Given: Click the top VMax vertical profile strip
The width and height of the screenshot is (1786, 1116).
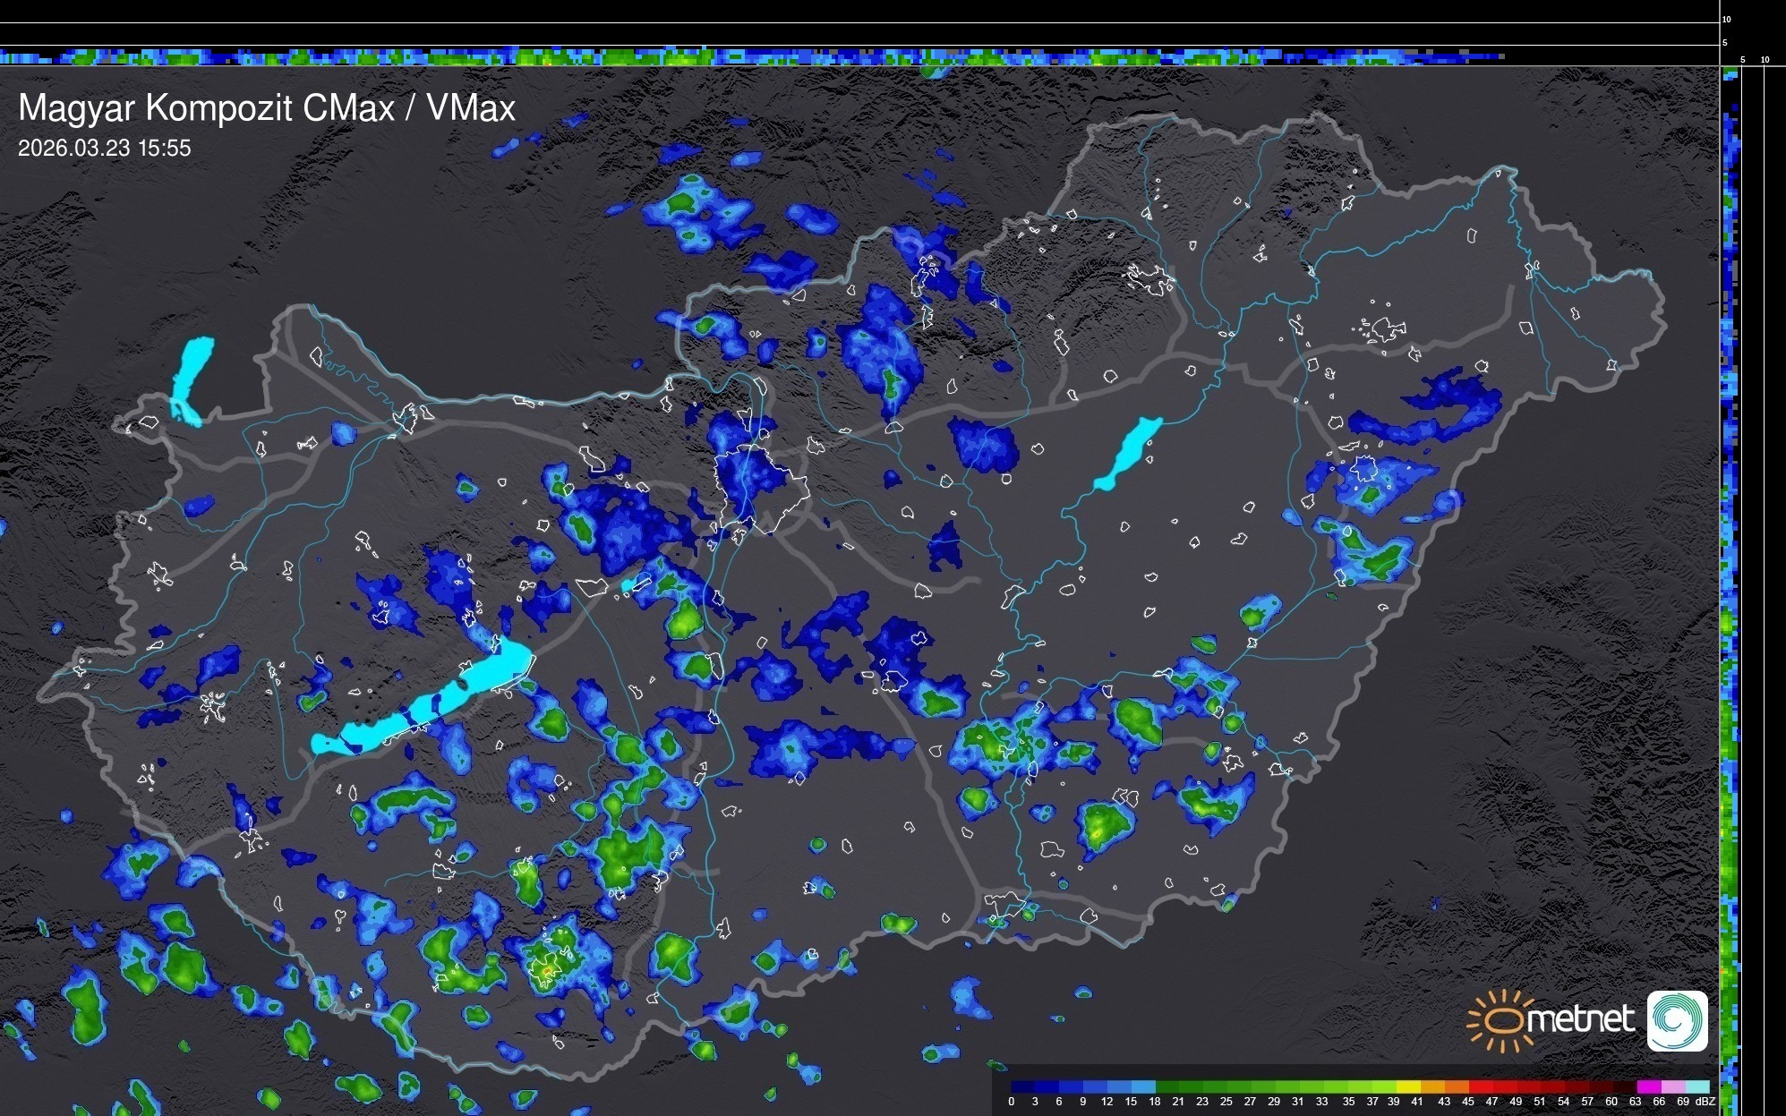Looking at the screenshot, I should (752, 57).
